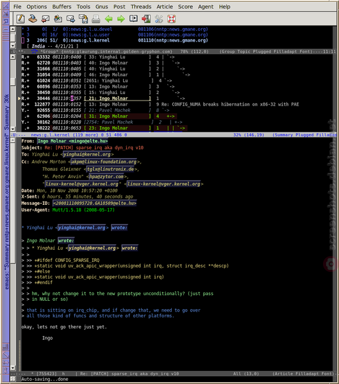Open preferences wrench and screwdriver icon
Image resolution: width=339 pixels, height=384 pixels.
pos(159,19)
